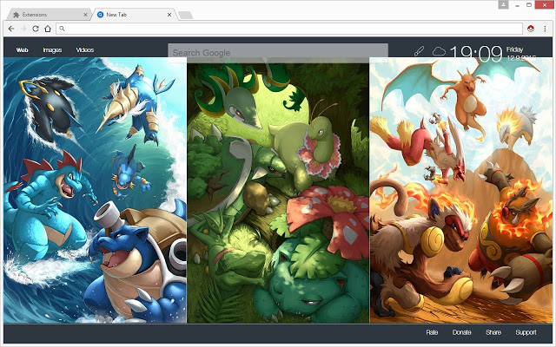
Task: Switch to Videos search category
Action: coord(85,50)
